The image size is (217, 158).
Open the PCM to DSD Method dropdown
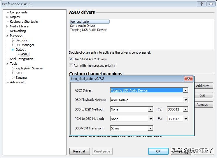[150, 119]
